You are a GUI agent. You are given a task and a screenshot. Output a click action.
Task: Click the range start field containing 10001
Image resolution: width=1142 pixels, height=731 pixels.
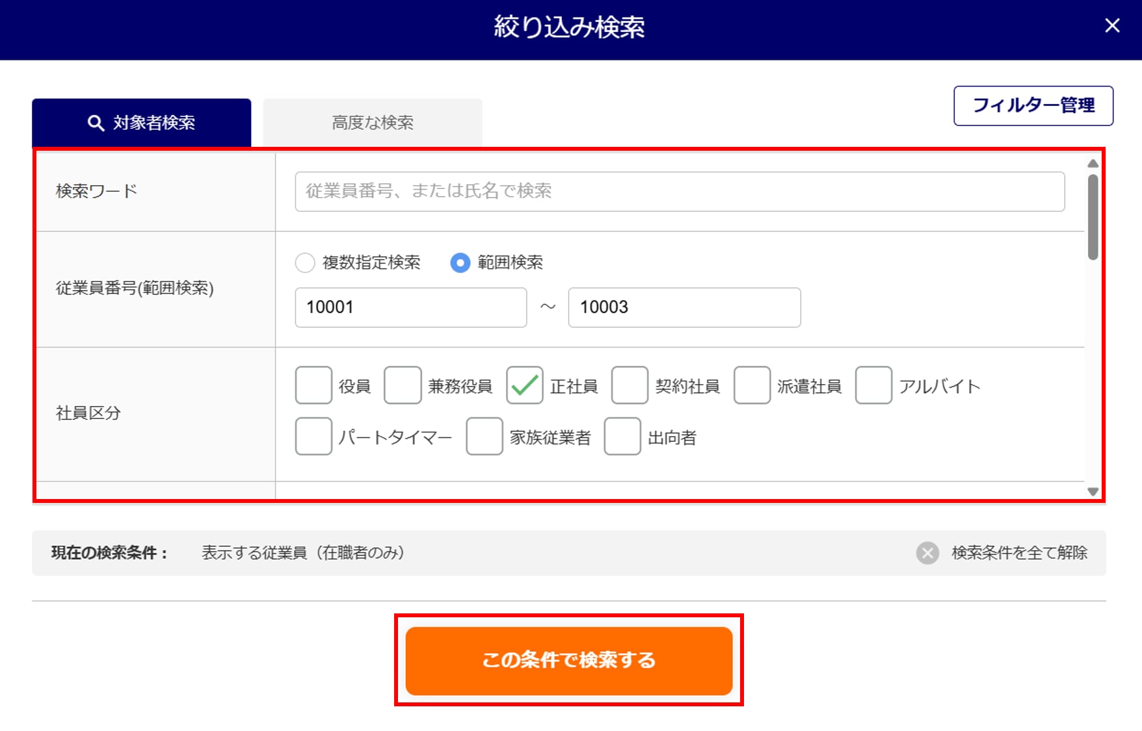coord(410,307)
